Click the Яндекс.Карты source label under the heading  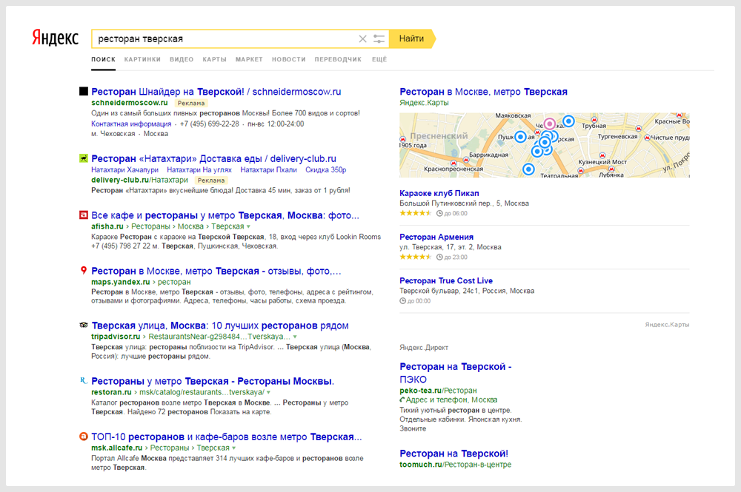pyautogui.click(x=424, y=103)
